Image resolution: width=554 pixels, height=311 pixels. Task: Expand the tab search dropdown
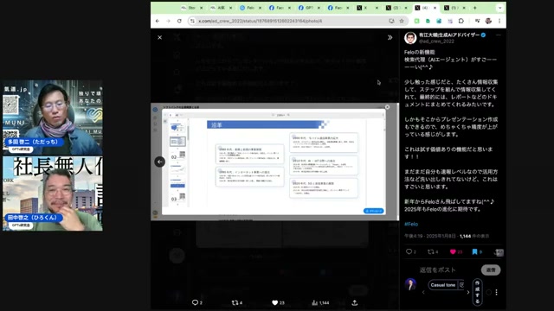[x=499, y=8]
